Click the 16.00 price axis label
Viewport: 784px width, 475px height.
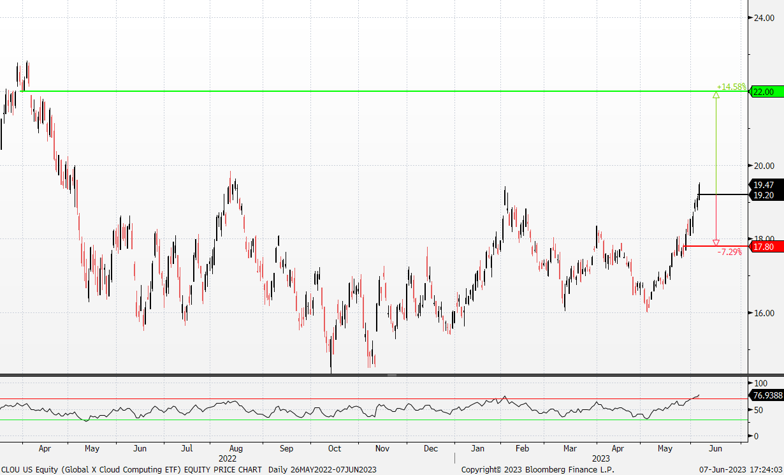(x=764, y=313)
